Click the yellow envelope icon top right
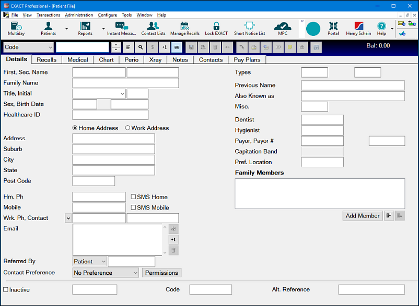The image size is (419, 306). click(x=402, y=24)
